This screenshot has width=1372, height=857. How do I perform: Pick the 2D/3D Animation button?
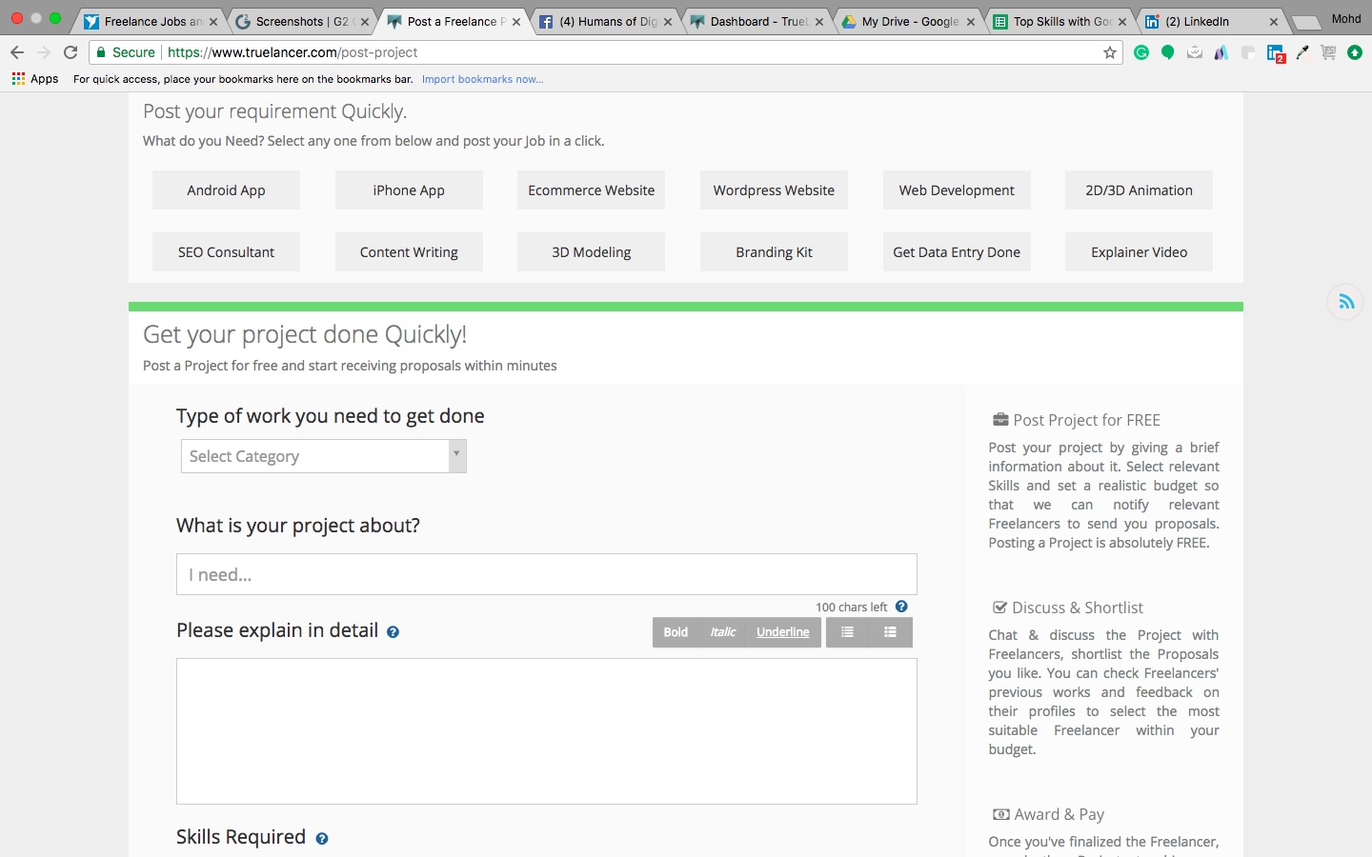(1140, 190)
